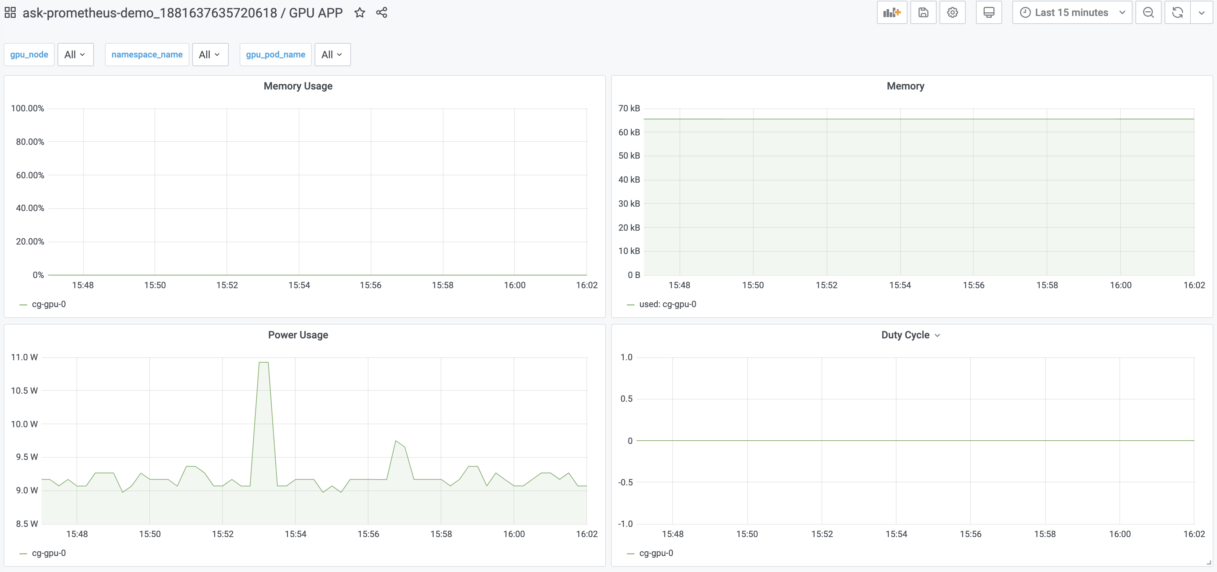The width and height of the screenshot is (1217, 572).
Task: Star the GPU APP dashboard
Action: click(x=359, y=13)
